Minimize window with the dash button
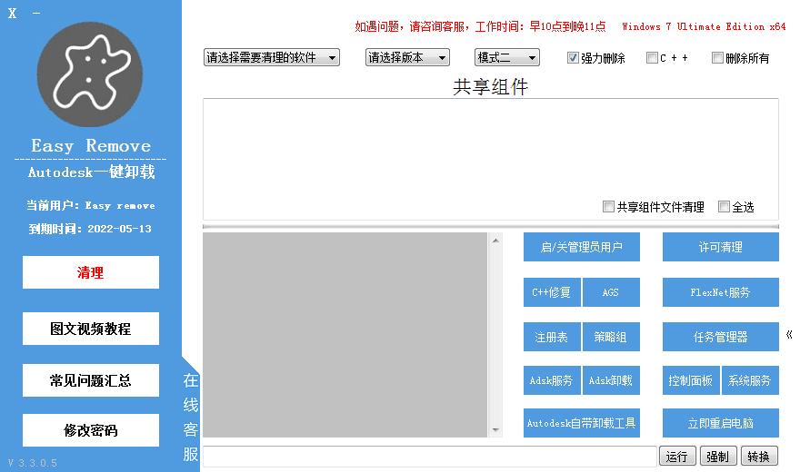 coord(36,14)
